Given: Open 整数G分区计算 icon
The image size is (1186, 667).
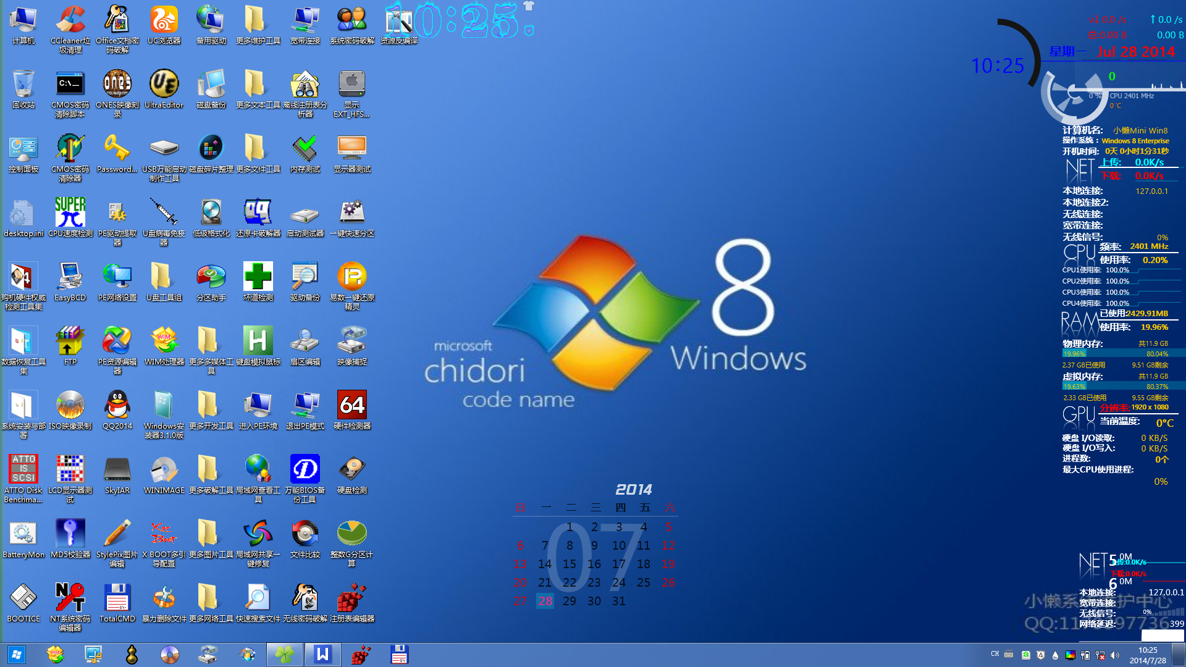Looking at the screenshot, I should coord(352,543).
